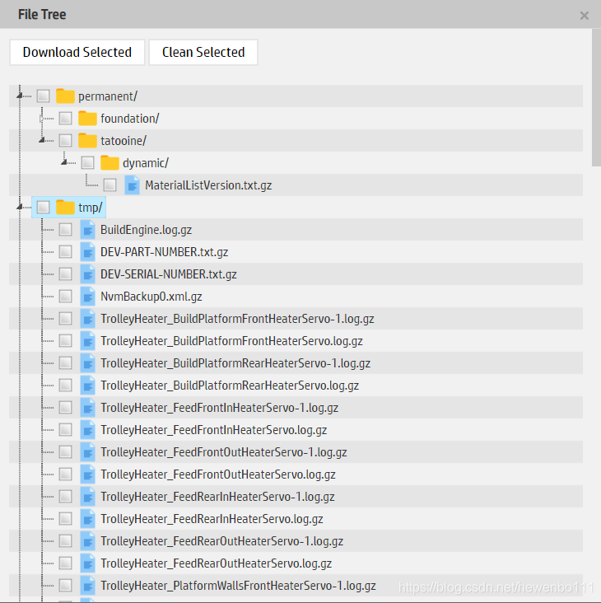
Task: Check the DEV-PART-NUMBER.txt.gz checkbox
Action: tap(65, 252)
